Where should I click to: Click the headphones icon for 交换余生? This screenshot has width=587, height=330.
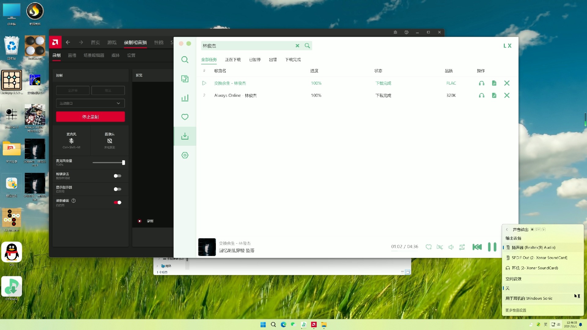[482, 83]
